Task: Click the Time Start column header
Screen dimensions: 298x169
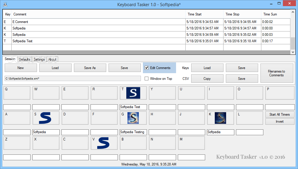Action: [x=204, y=14]
